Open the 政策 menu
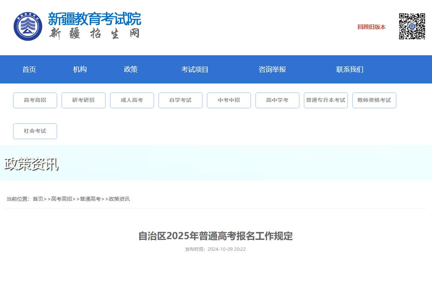The height and width of the screenshot is (282, 432). (x=131, y=69)
